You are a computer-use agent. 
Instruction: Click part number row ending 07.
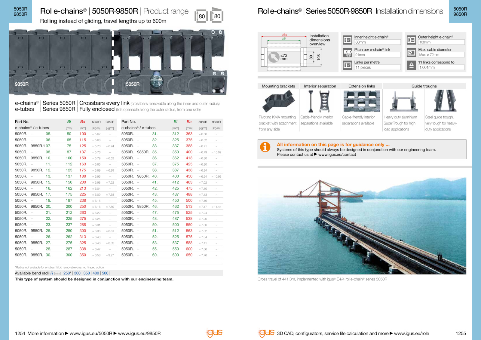tap(66, 146)
